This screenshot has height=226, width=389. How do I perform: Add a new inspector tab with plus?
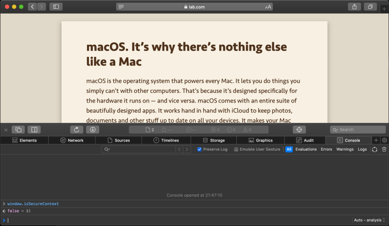[376, 140]
